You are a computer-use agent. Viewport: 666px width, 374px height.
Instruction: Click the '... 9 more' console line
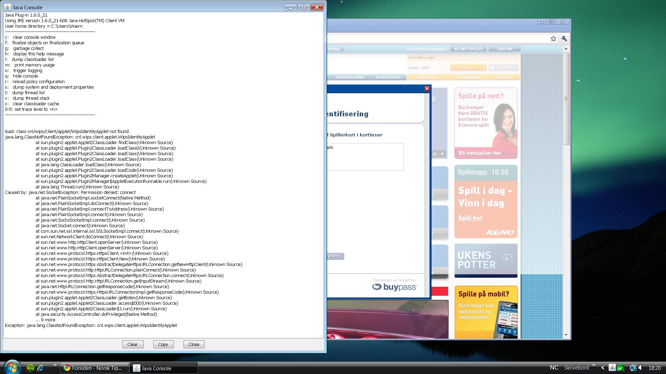point(45,320)
